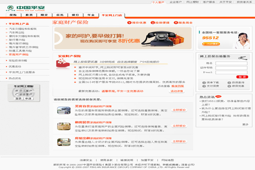Open the 企业客户 top menu item
The height and width of the screenshot is (170, 255).
(x=175, y=2)
